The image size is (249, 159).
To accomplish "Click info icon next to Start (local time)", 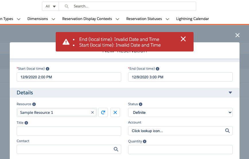I will 48,69.
